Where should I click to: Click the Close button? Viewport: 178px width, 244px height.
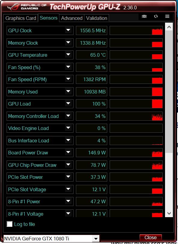pos(151,237)
